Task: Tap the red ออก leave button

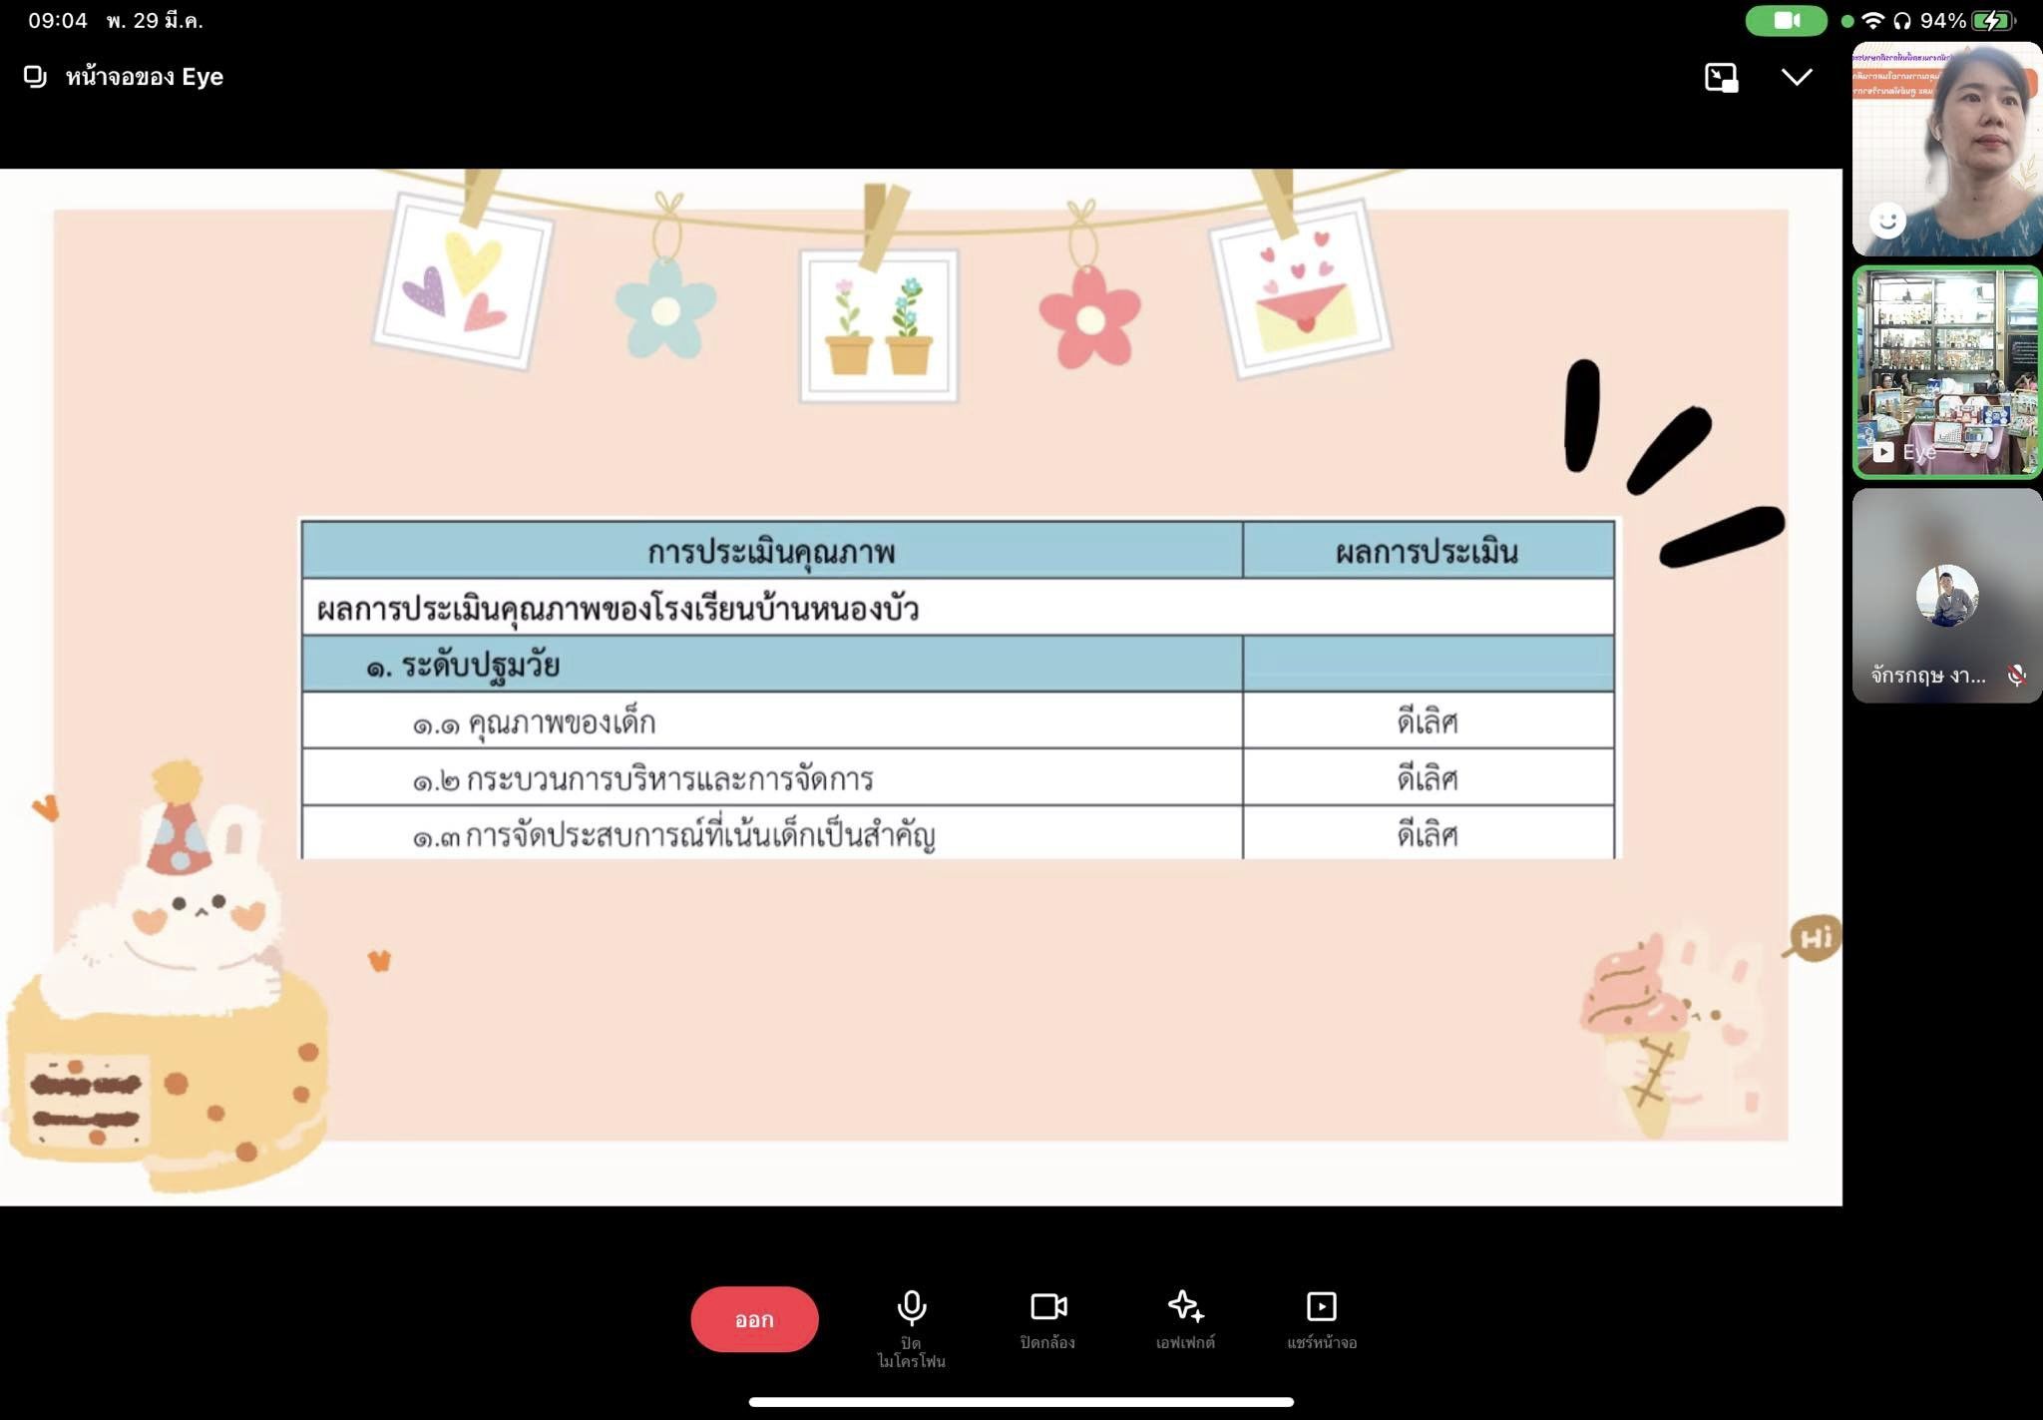Action: pos(754,1319)
